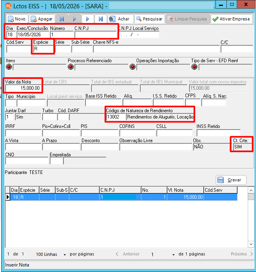Click the Valor da Nota input field

(23, 88)
